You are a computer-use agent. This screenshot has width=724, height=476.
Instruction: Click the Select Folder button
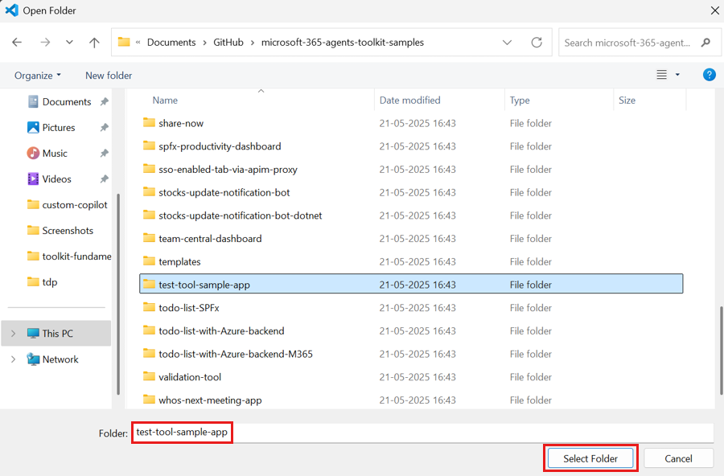[x=590, y=458]
